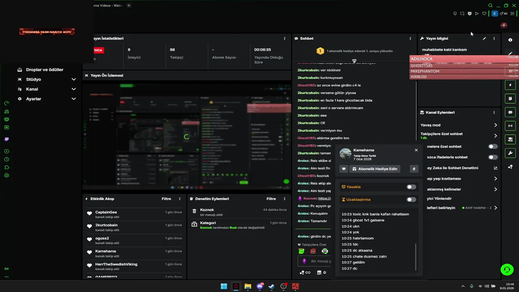Click the Kategori icon in moderation actions

click(194, 224)
